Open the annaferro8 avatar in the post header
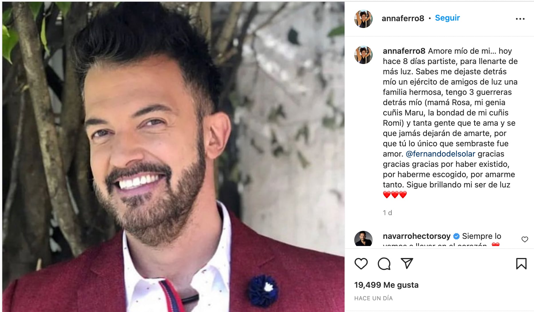 363,19
